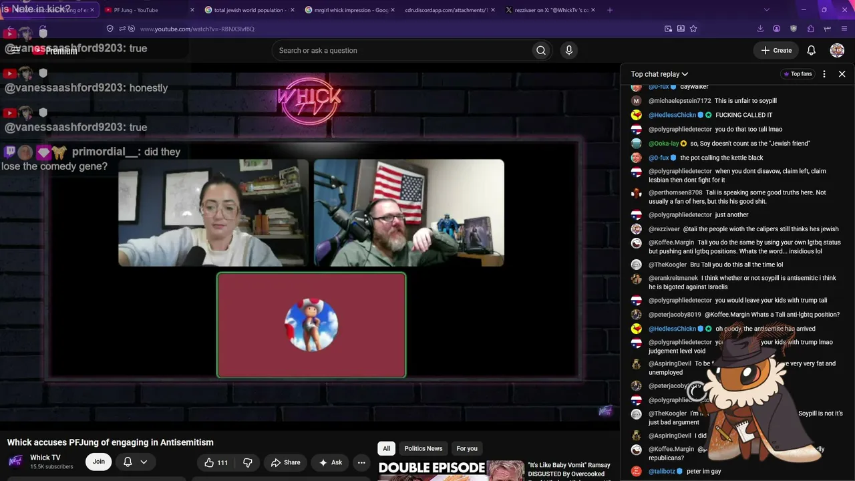Open the account avatar menu

click(837, 50)
